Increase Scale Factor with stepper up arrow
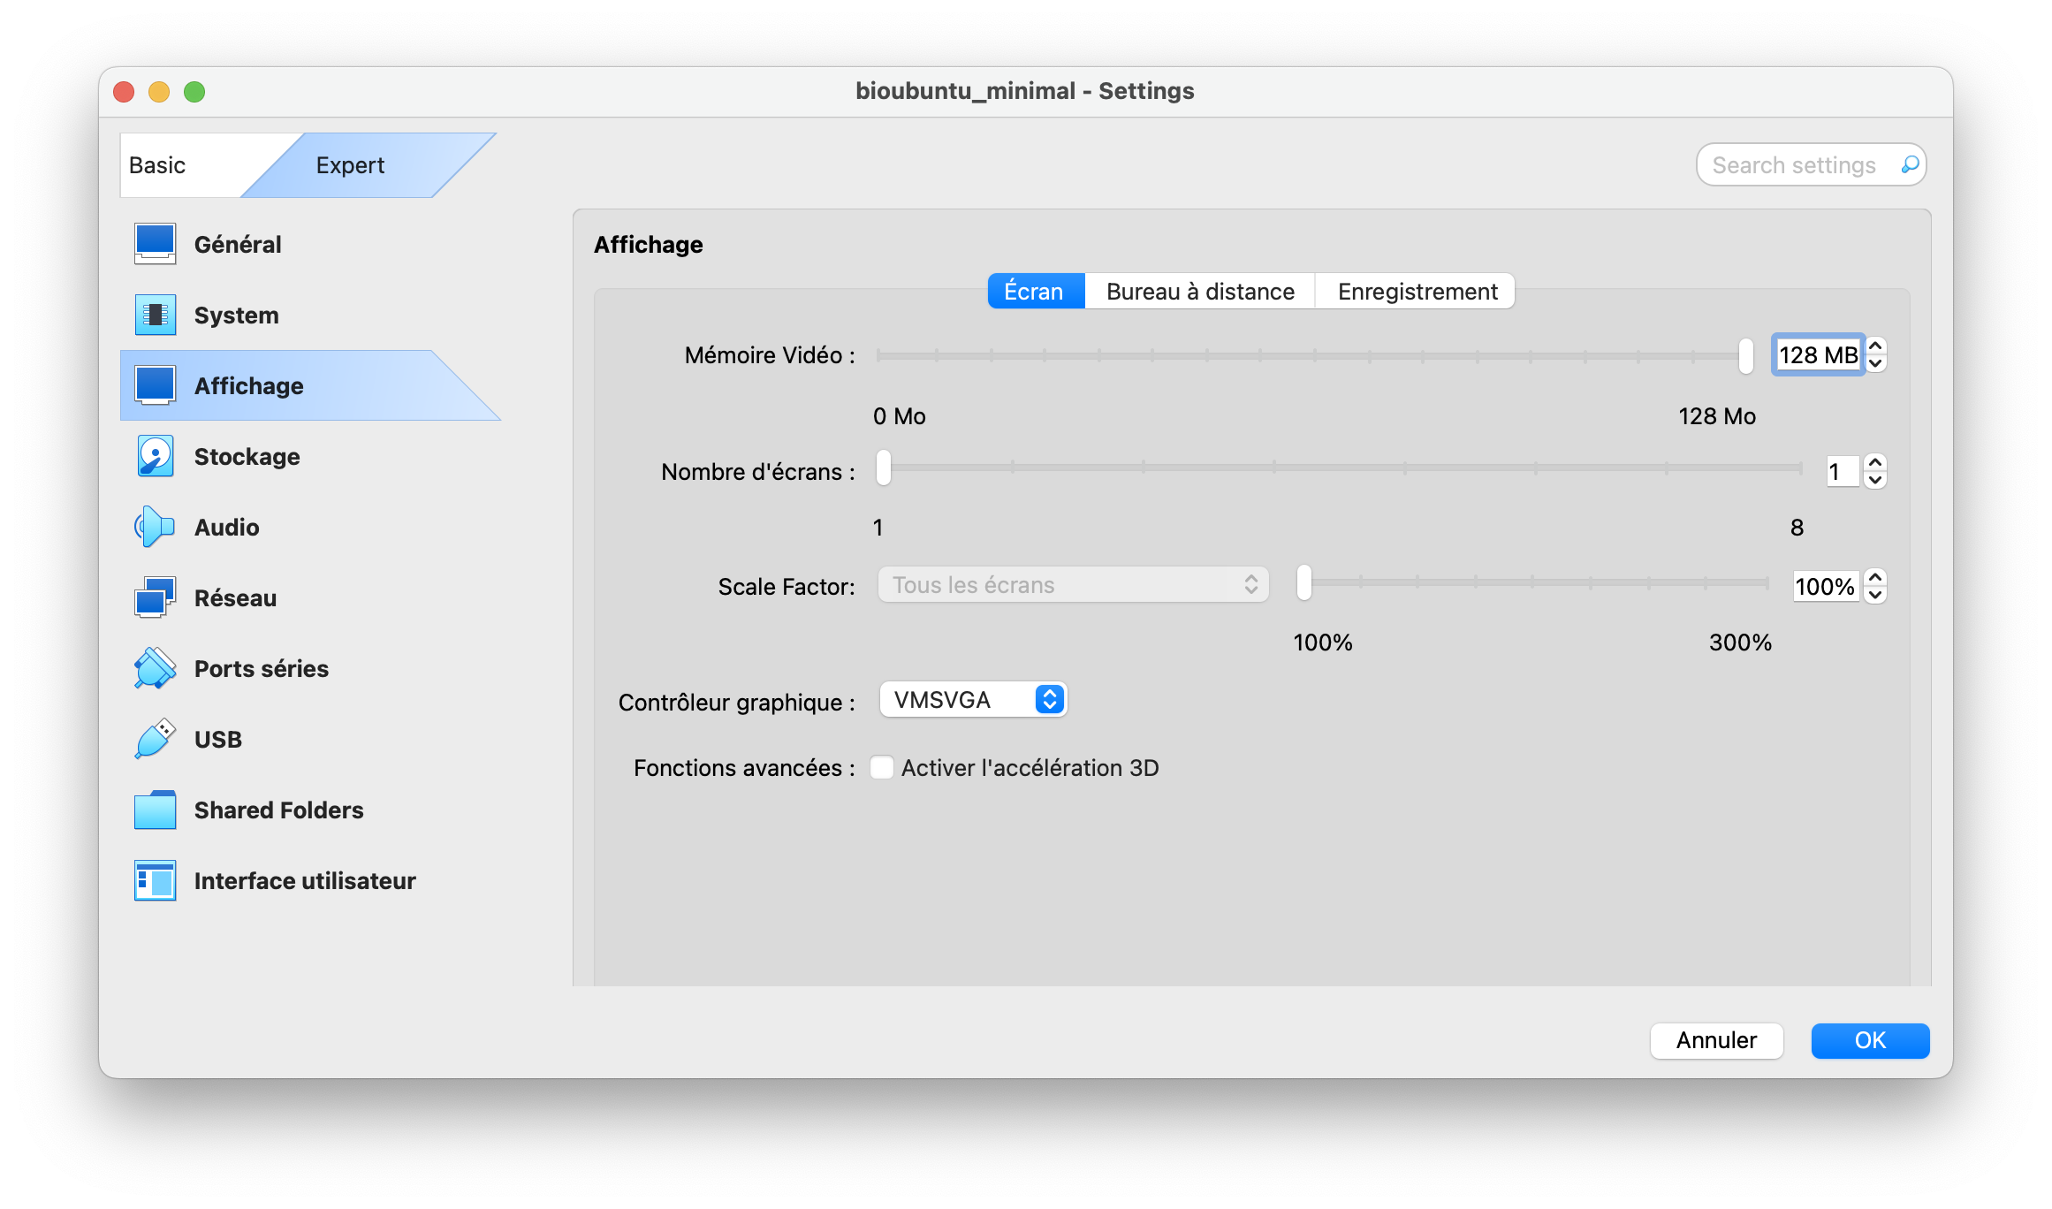 point(1875,577)
